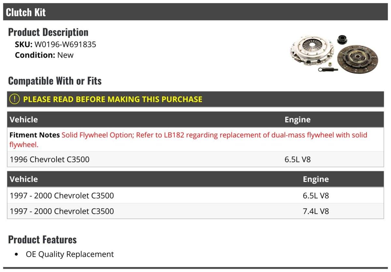Select the 1996 Chevrolet C3500 row
Screen dimensions: 391x272
pyautogui.click(x=195, y=159)
